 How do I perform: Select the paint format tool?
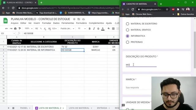(20, 28)
